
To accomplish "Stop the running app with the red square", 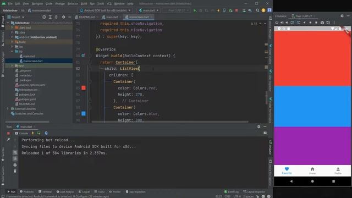I will click(237, 10).
